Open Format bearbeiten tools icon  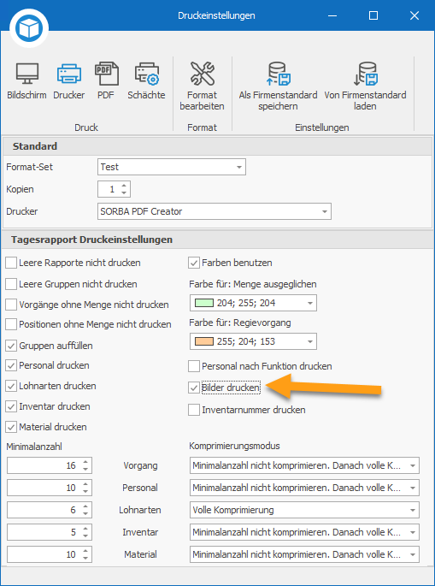tap(202, 74)
